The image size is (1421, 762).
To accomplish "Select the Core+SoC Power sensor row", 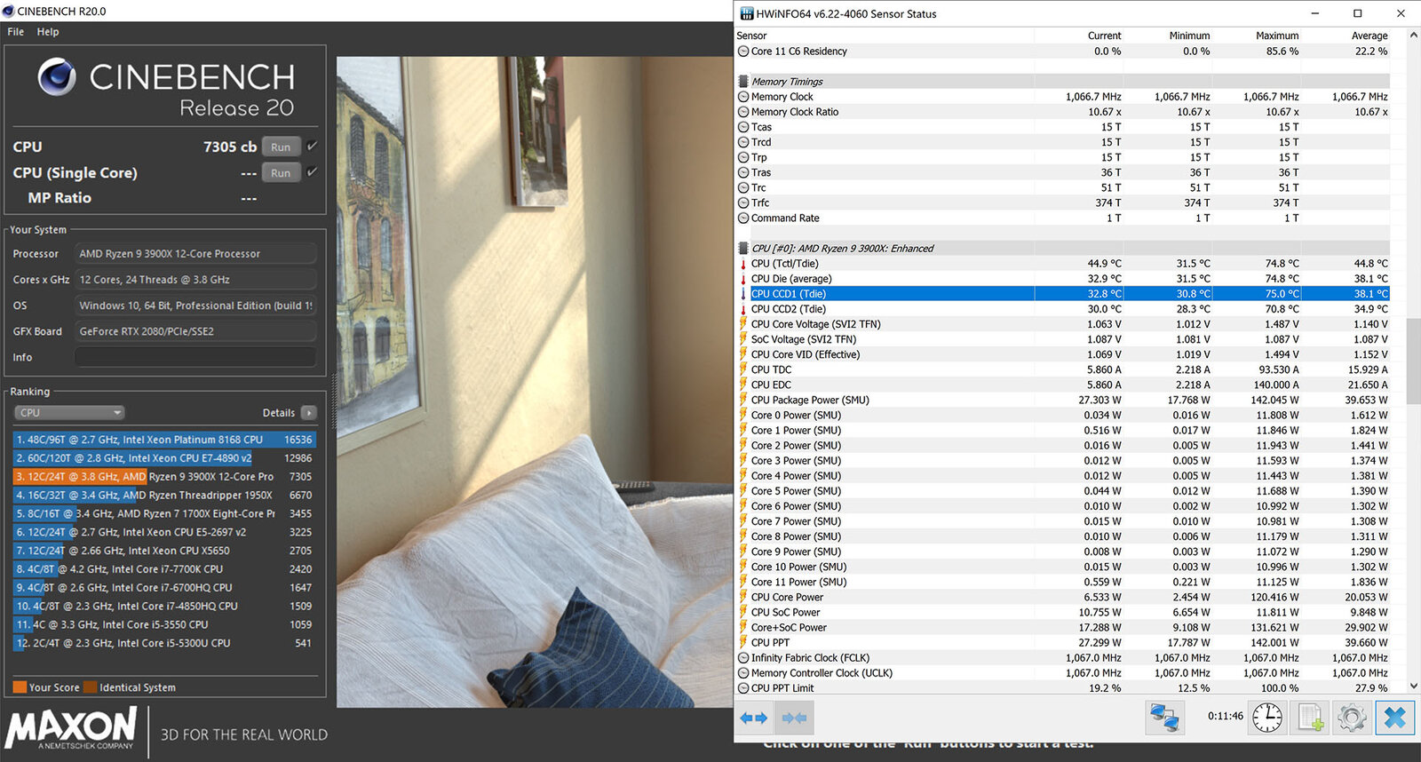I will coord(1063,627).
